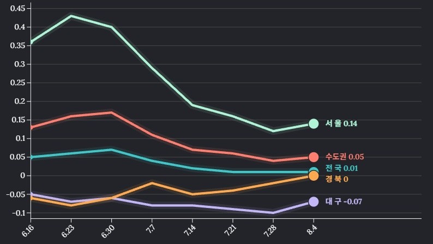The height and width of the screenshot is (244, 433).
Task: Select the 6.30 x-axis date label
Action: coord(109,230)
